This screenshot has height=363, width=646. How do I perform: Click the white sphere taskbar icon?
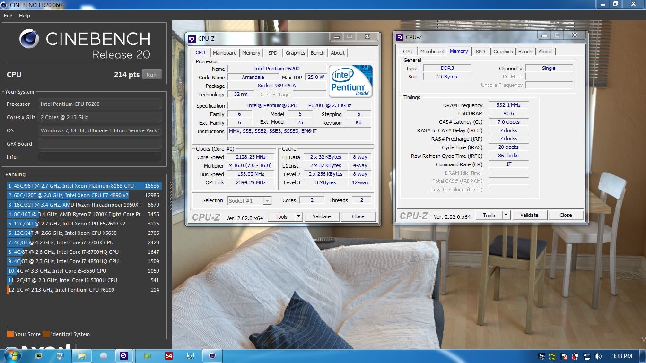(x=103, y=356)
